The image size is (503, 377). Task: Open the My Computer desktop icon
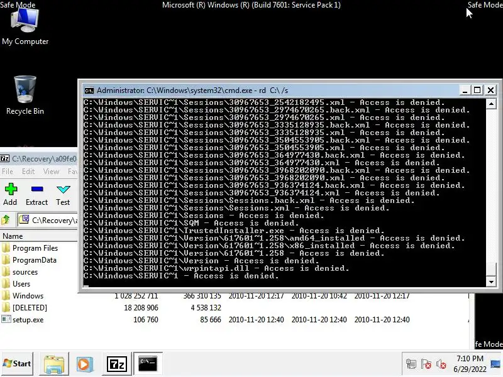tap(25, 27)
